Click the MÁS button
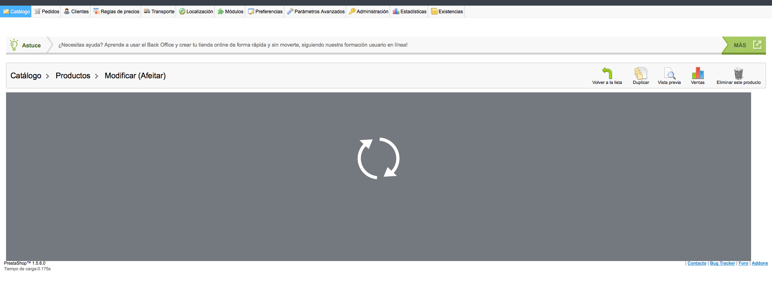This screenshot has width=772, height=298. (744, 45)
